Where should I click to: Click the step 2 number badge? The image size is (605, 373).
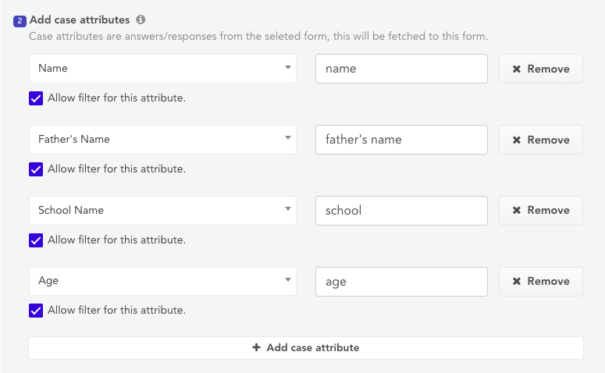[x=20, y=20]
